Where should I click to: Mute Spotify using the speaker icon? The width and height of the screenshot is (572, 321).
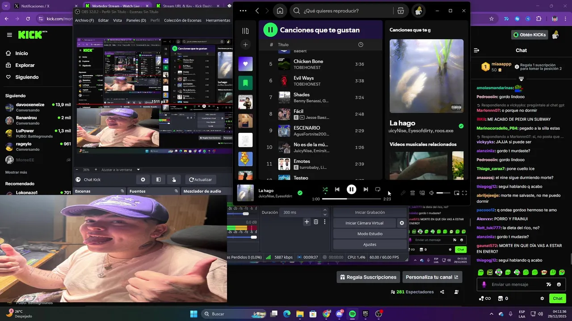tap(431, 193)
